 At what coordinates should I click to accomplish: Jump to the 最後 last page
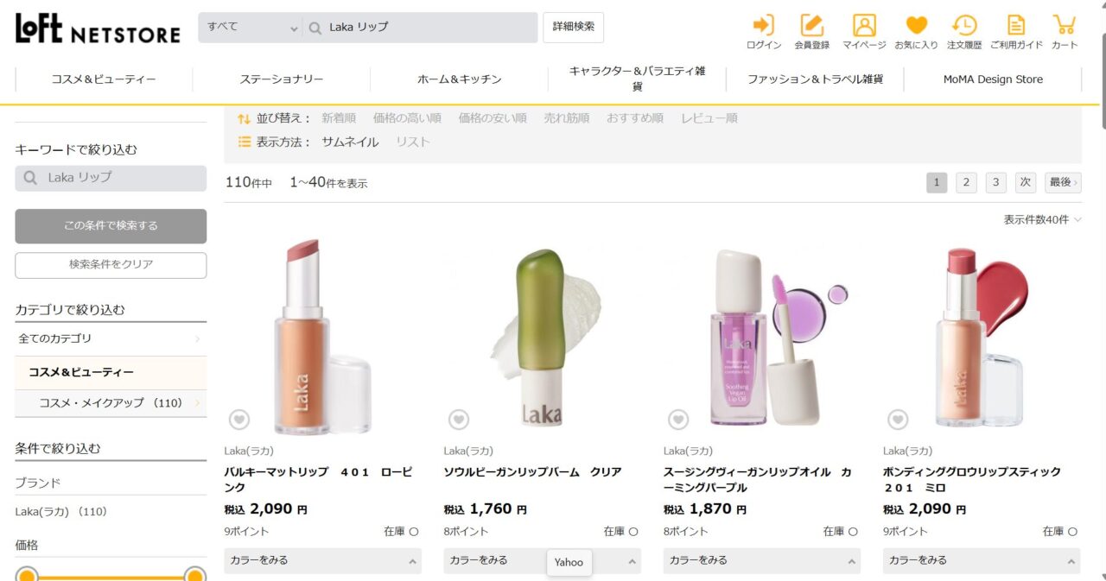click(1063, 182)
